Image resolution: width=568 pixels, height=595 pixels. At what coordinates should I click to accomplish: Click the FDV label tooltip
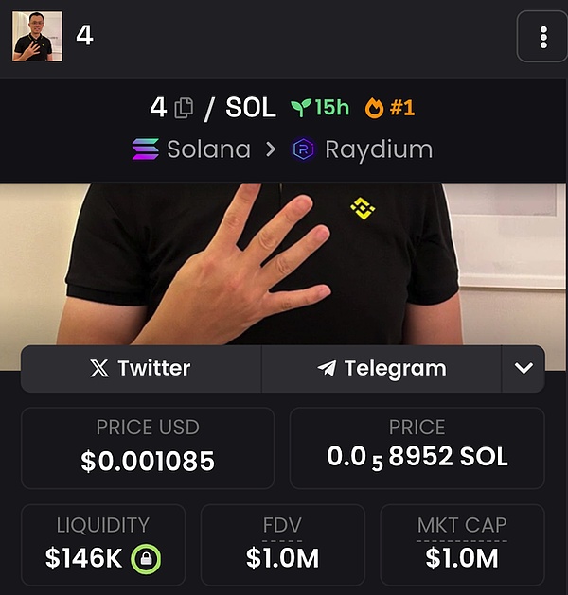point(282,526)
